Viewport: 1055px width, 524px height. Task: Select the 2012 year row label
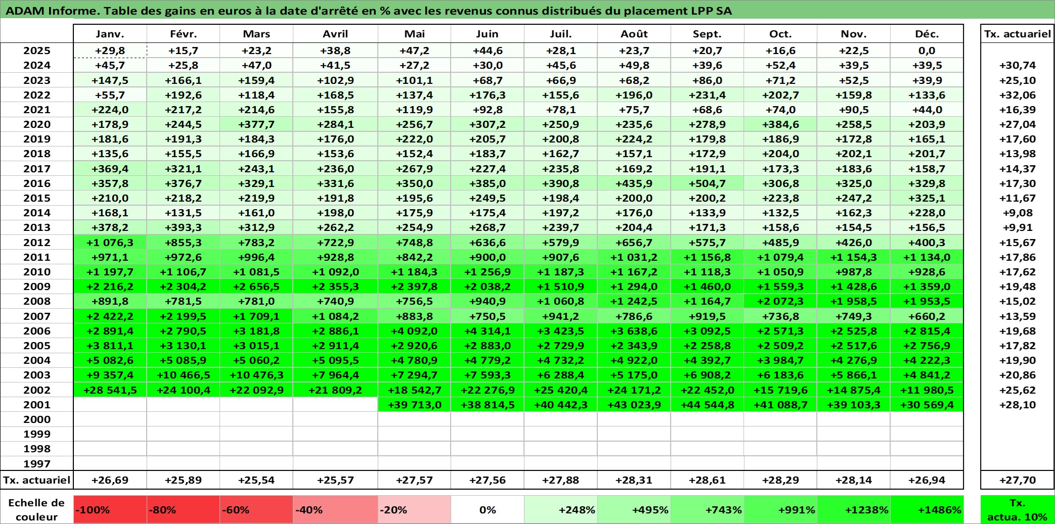click(x=37, y=243)
